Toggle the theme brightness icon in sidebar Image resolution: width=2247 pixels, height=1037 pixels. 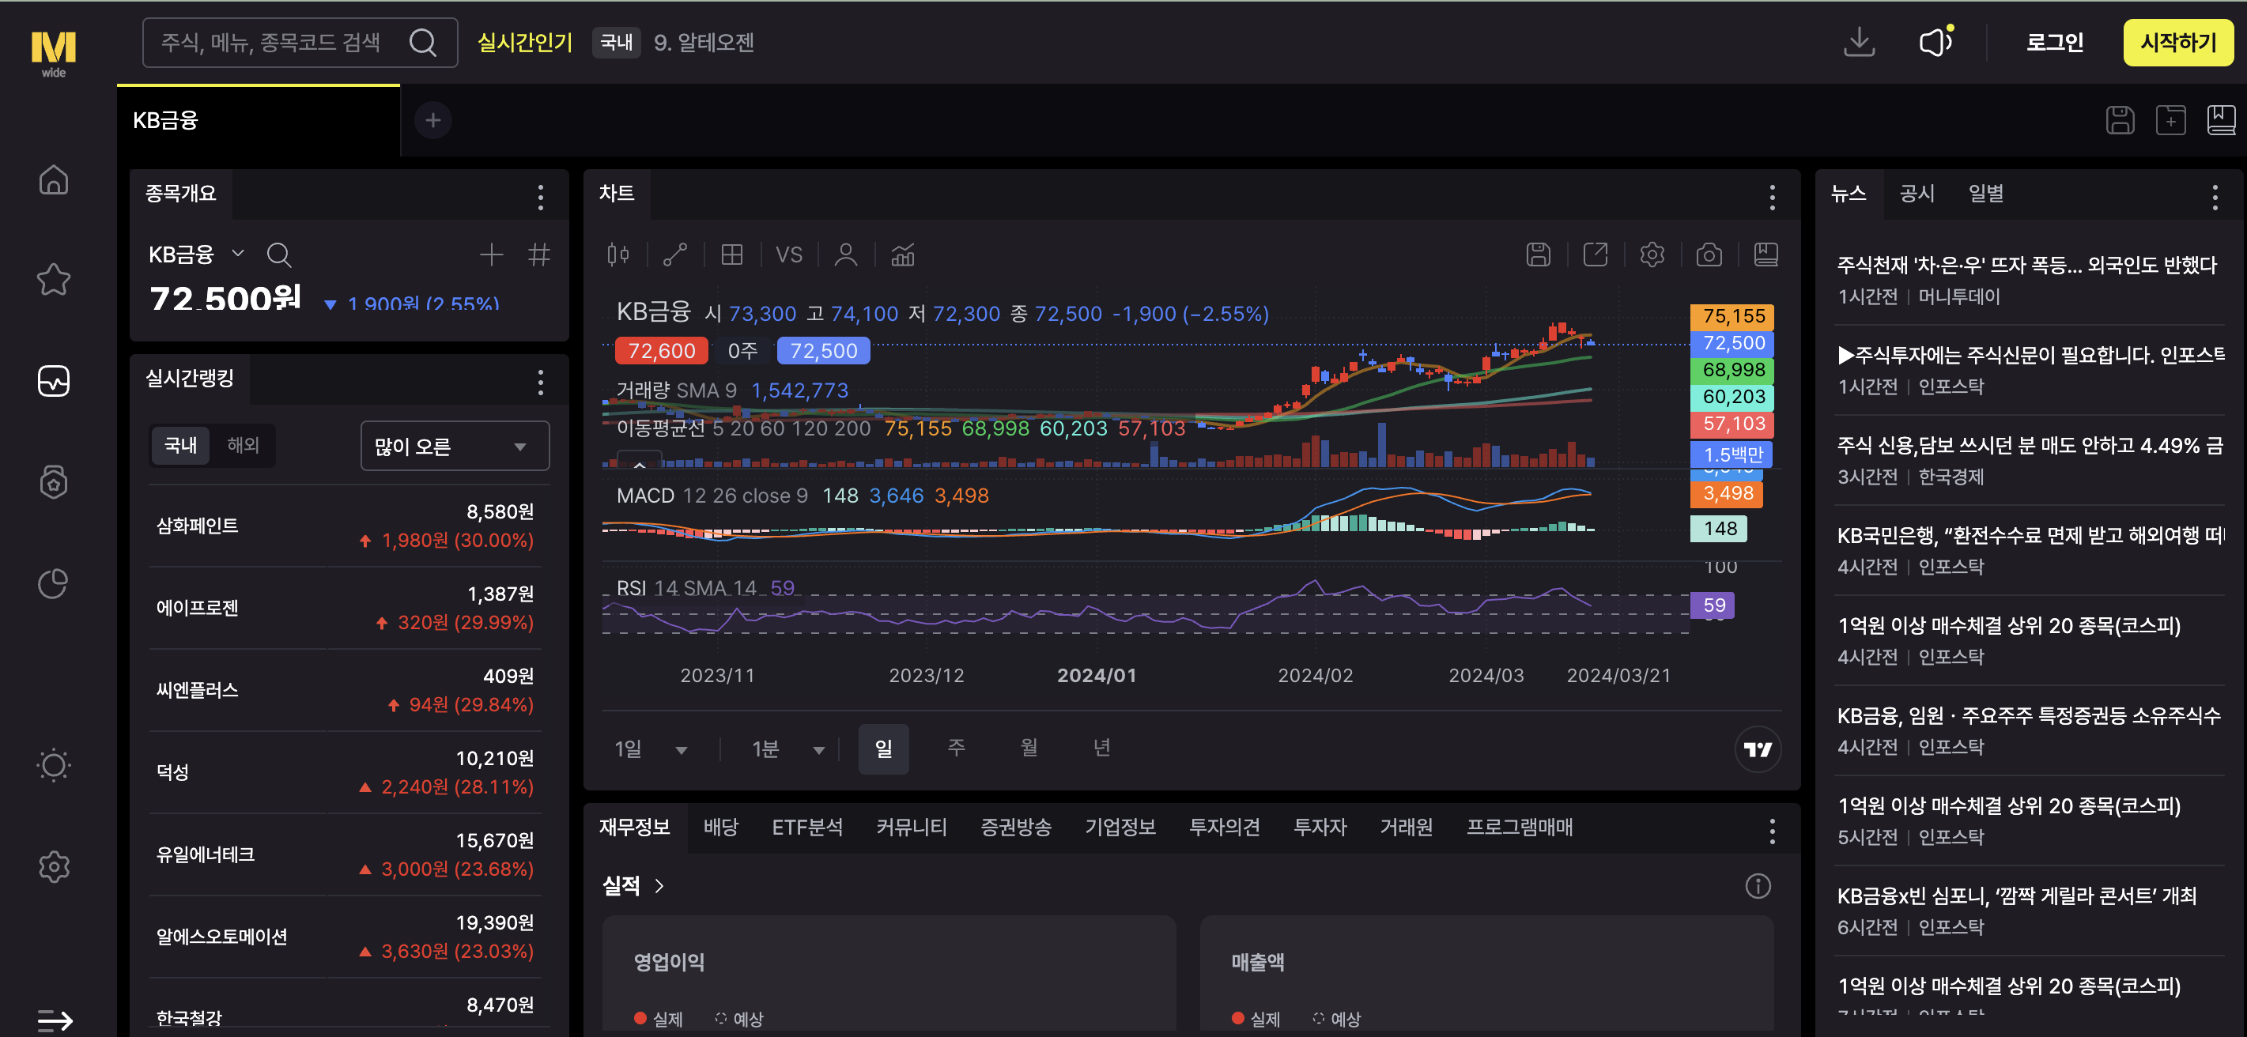[54, 765]
